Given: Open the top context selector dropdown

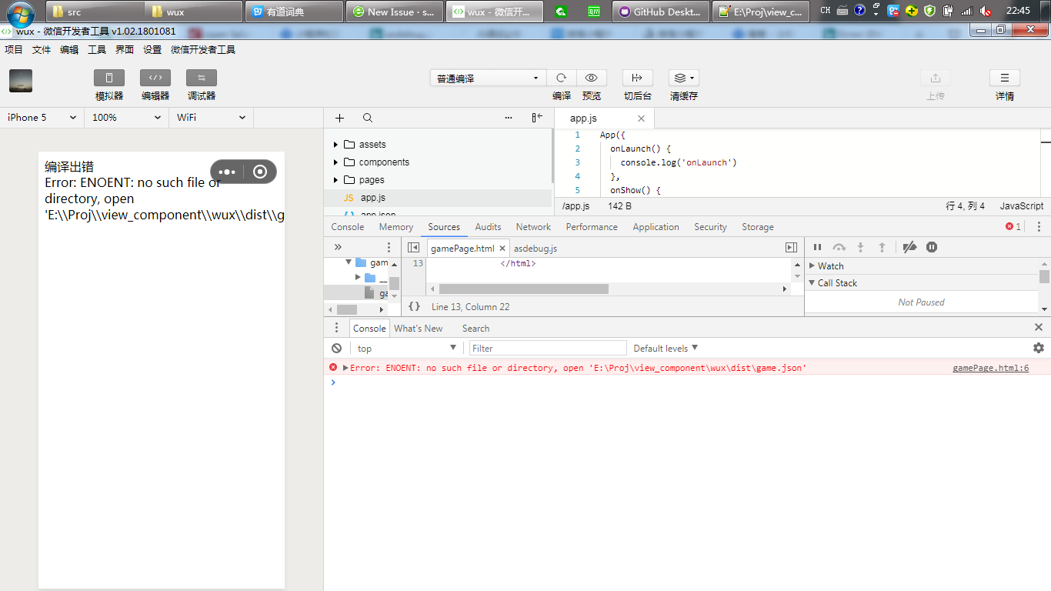Looking at the screenshot, I should pos(407,348).
